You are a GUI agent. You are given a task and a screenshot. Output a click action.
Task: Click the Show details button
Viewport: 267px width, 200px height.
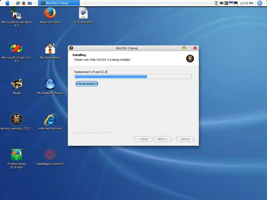pyautogui.click(x=87, y=84)
